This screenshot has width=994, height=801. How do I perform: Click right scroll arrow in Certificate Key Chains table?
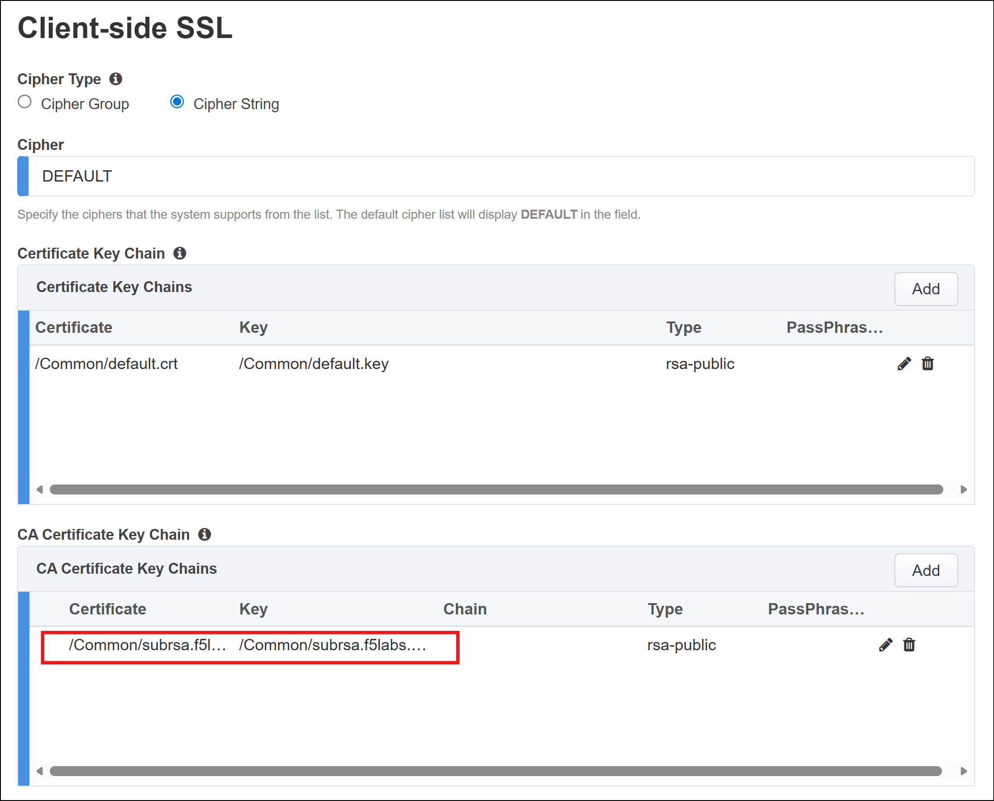point(964,489)
